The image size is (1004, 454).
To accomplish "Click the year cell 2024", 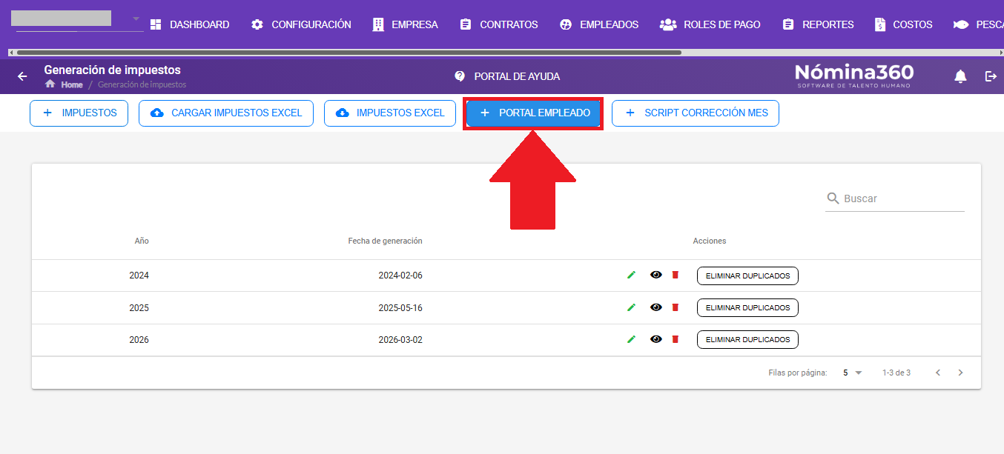I will point(139,276).
